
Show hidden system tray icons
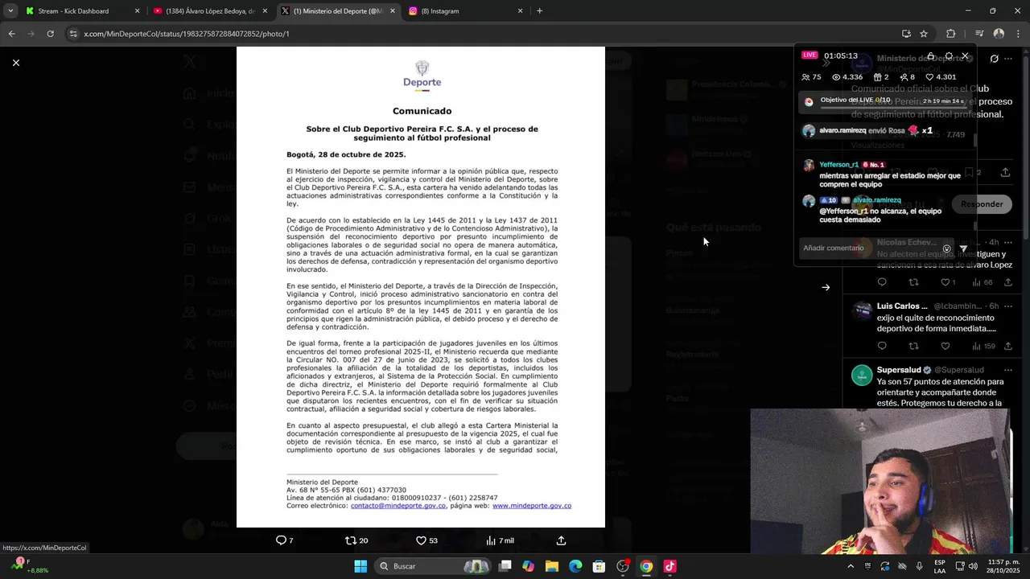(x=851, y=566)
